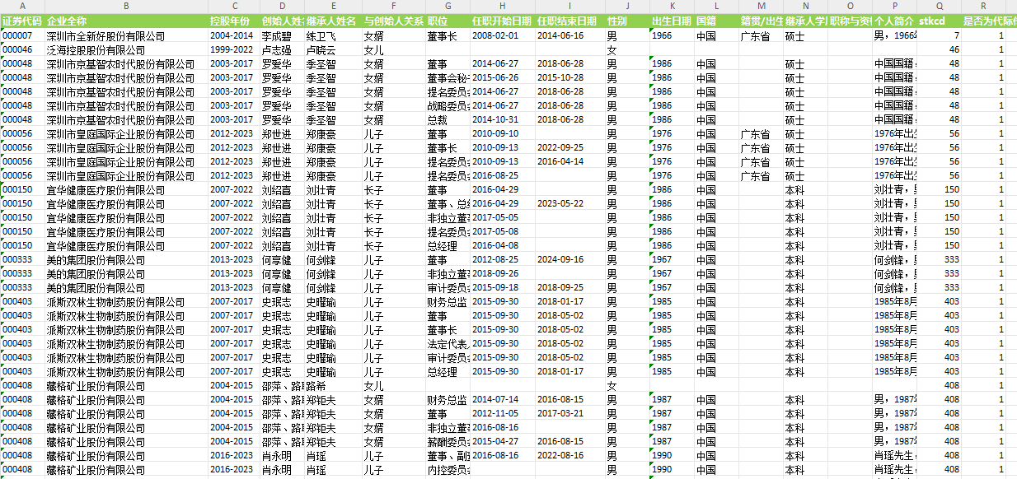Select start date cell 2018-09-26
Image resolution: width=1017 pixels, height=479 pixels.
pos(503,274)
